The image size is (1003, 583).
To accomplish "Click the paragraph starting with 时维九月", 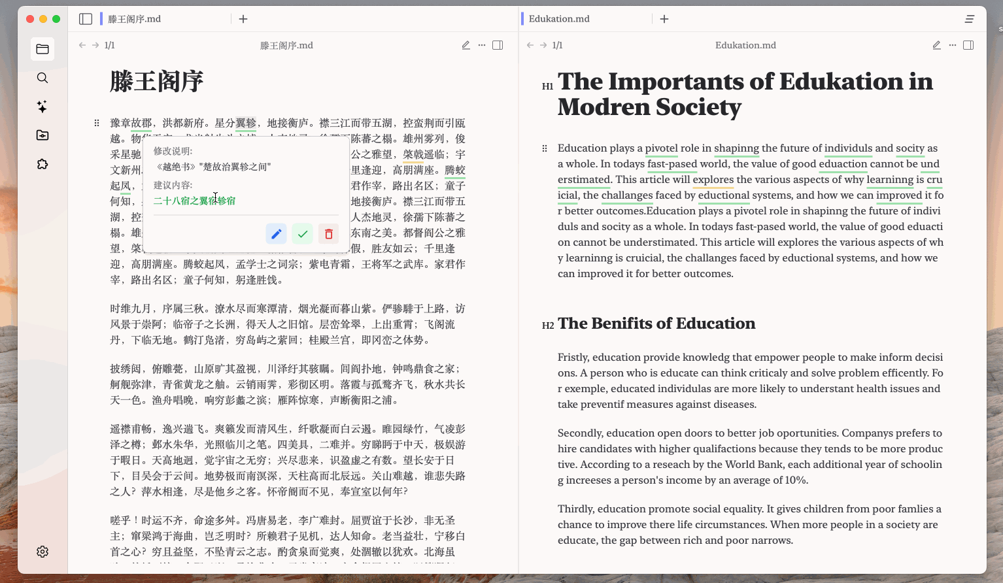I will pyautogui.click(x=288, y=324).
